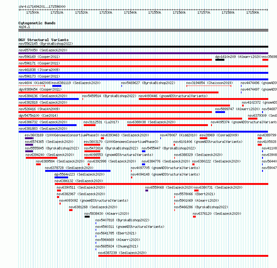Click black nsv5838430 (Almarri2020) bar
This screenshot has height=268, width=277.
[87, 217]
